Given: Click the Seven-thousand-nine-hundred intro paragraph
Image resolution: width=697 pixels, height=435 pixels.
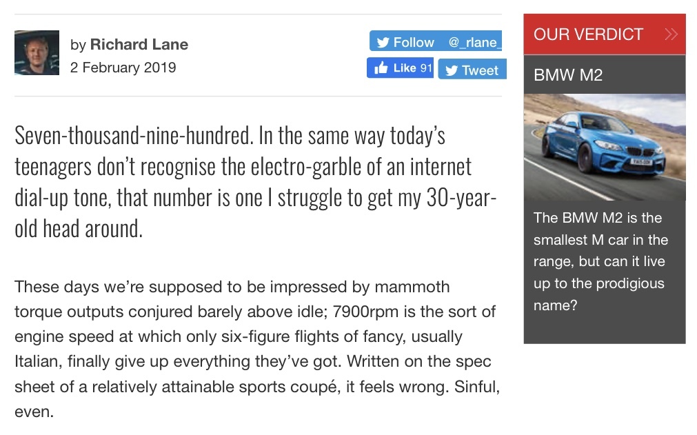Looking at the screenshot, I should click(x=256, y=182).
